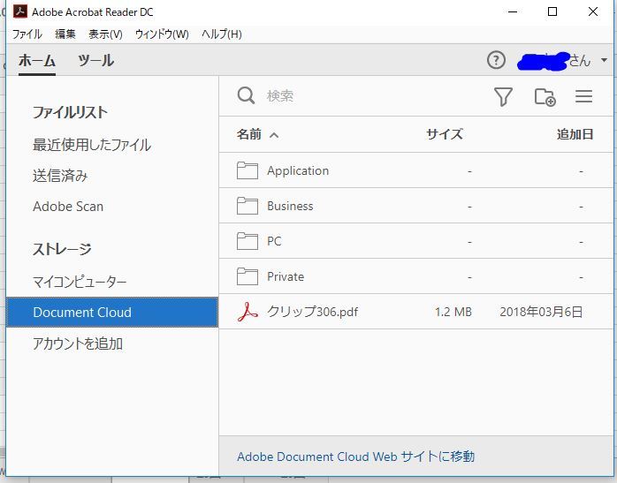
Task: Click the Adobe Acrobat logo in title bar
Action: pos(20,11)
